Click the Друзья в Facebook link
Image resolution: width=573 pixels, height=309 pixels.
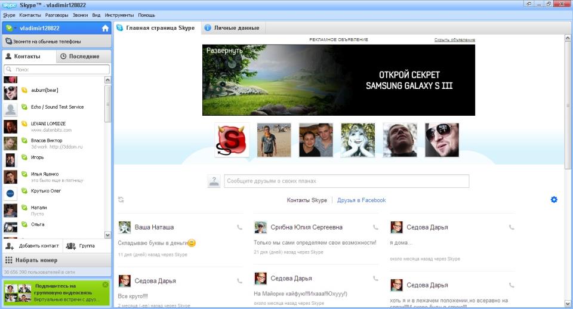361,200
